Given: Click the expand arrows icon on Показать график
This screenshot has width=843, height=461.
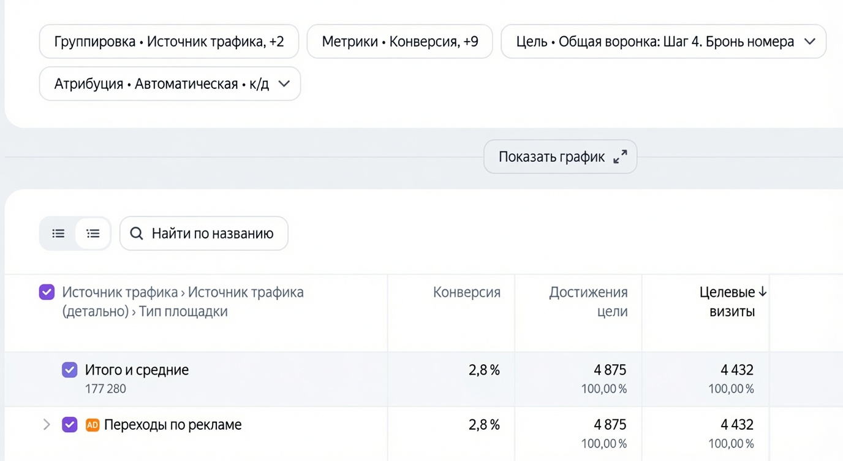Looking at the screenshot, I should point(620,157).
